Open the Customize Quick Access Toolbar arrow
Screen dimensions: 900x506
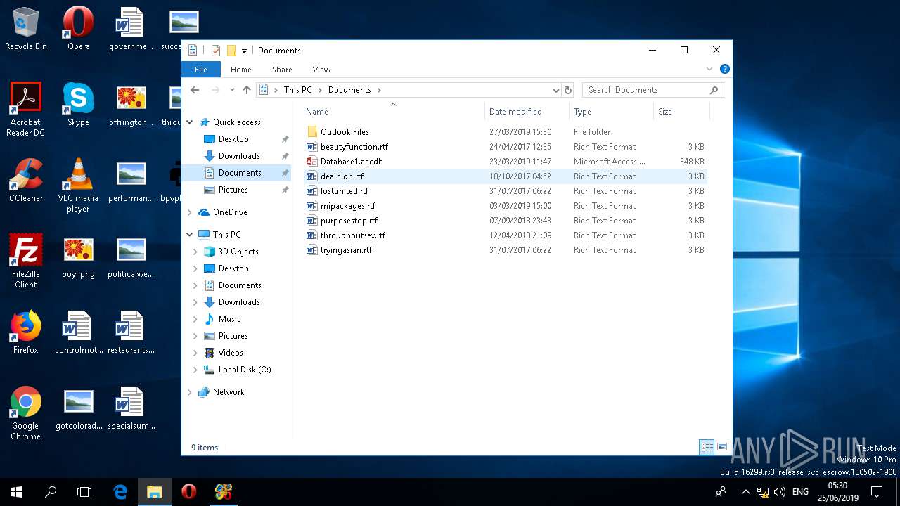[244, 51]
